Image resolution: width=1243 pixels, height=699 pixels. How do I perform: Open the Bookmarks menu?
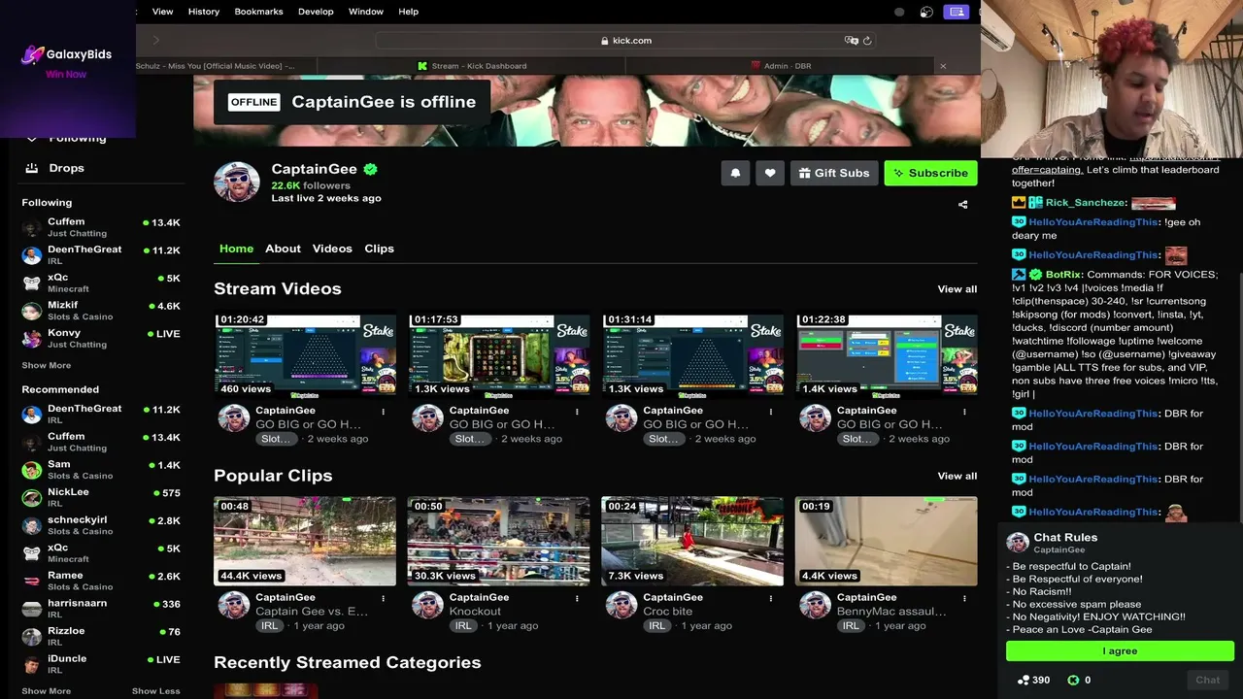(258, 12)
